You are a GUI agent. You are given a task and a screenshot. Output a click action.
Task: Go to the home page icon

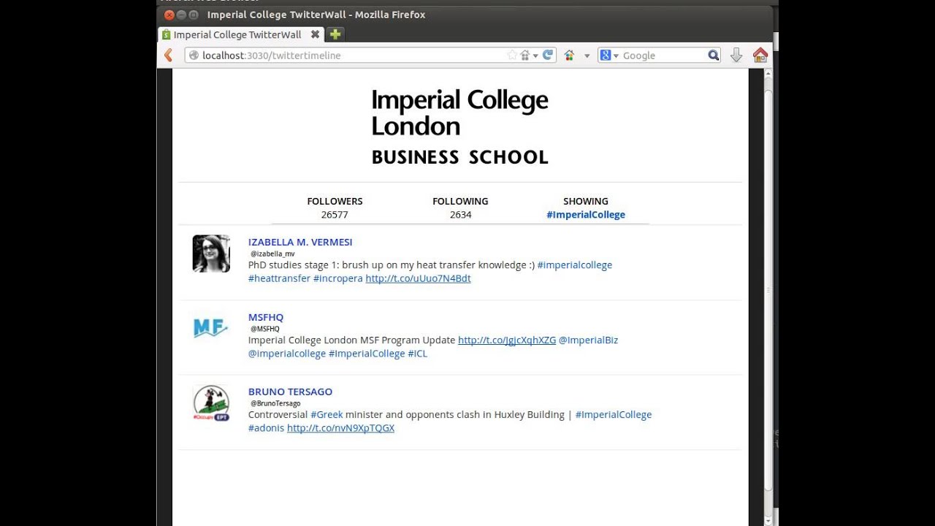pyautogui.click(x=760, y=56)
